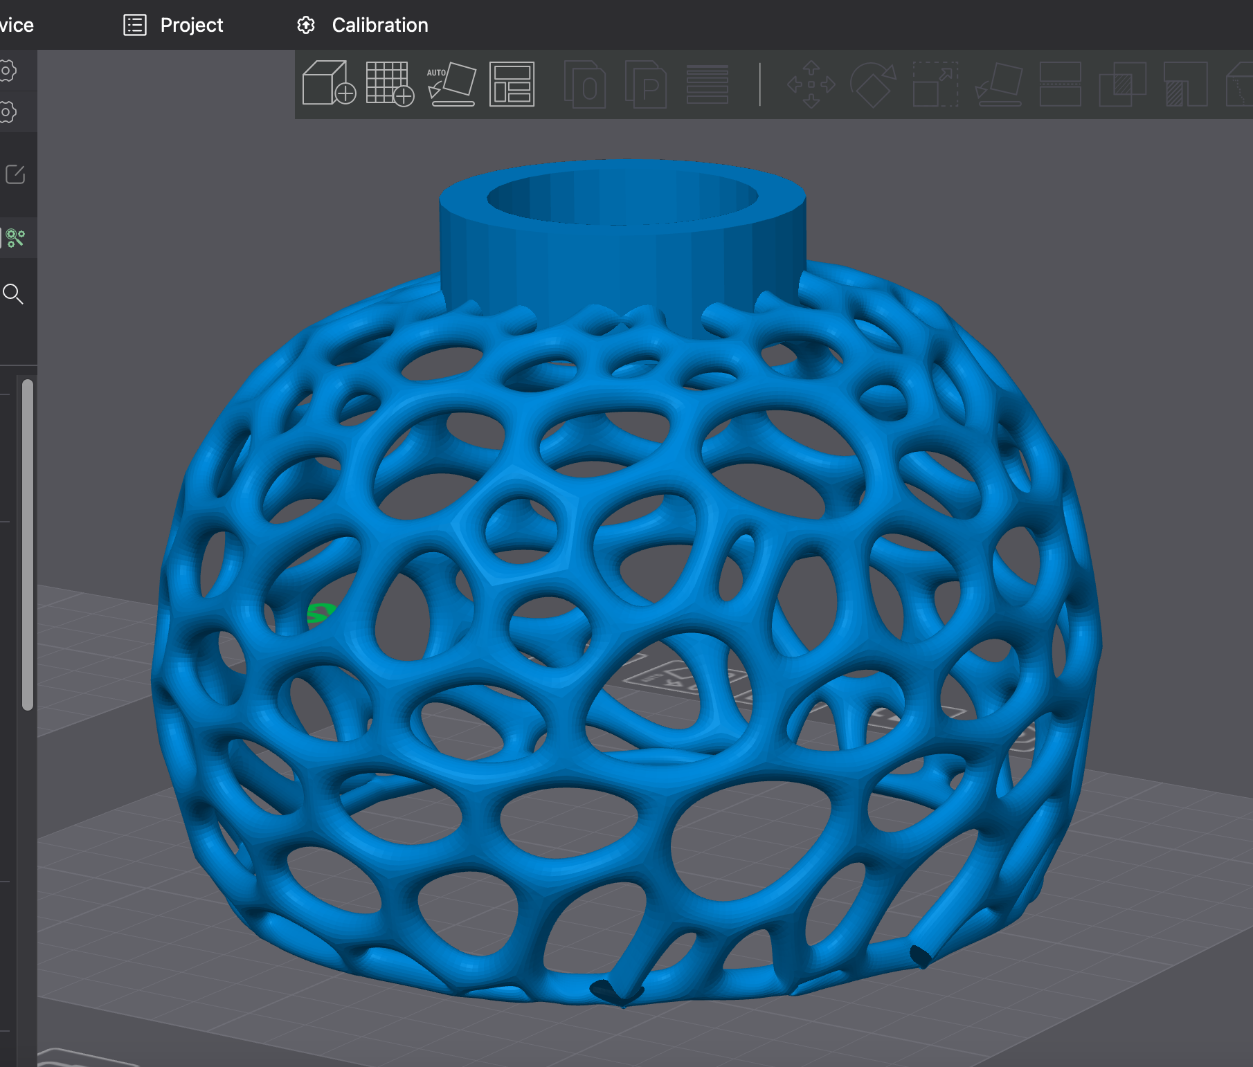Select the Cut tool icon

1060,84
